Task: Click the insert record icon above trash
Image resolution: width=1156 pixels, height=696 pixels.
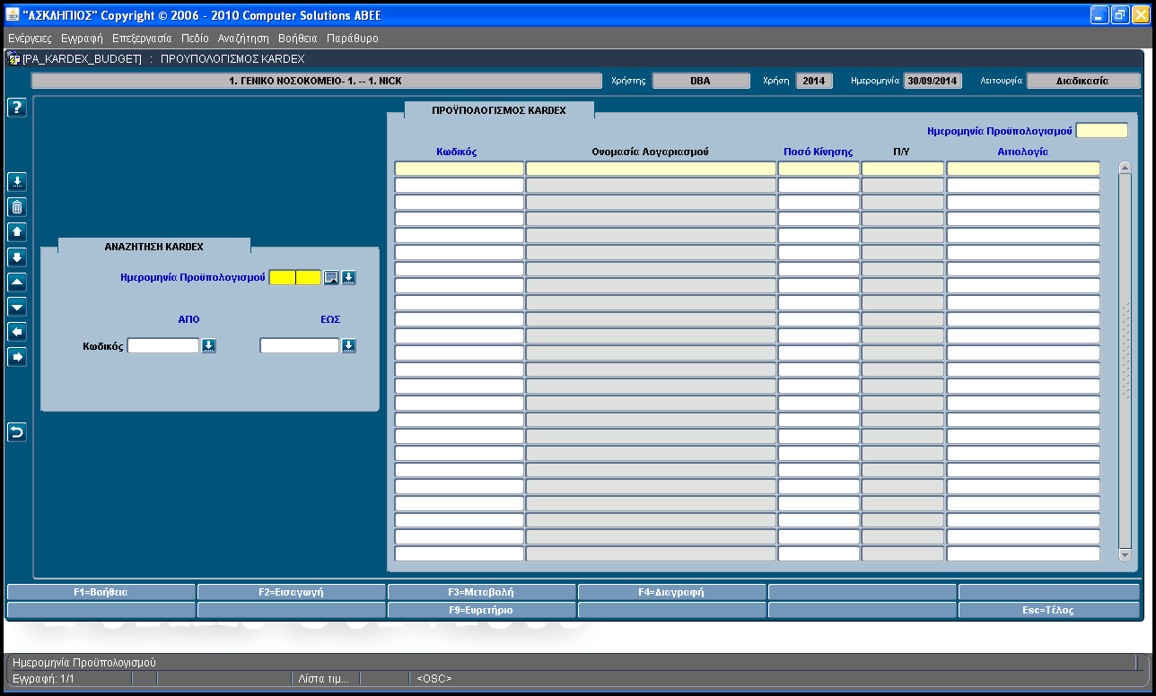Action: coord(17,182)
